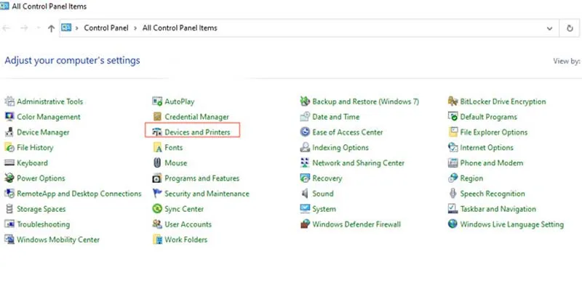This screenshot has height=288, width=582.
Task: Expand the chevron before Control Panel breadcrumb
Action: point(77,28)
